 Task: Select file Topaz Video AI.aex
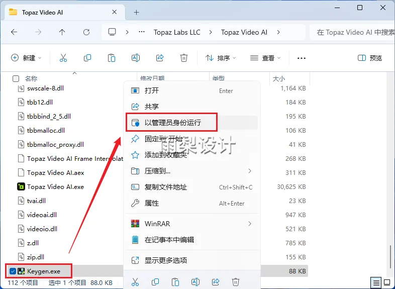pyautogui.click(x=55, y=173)
